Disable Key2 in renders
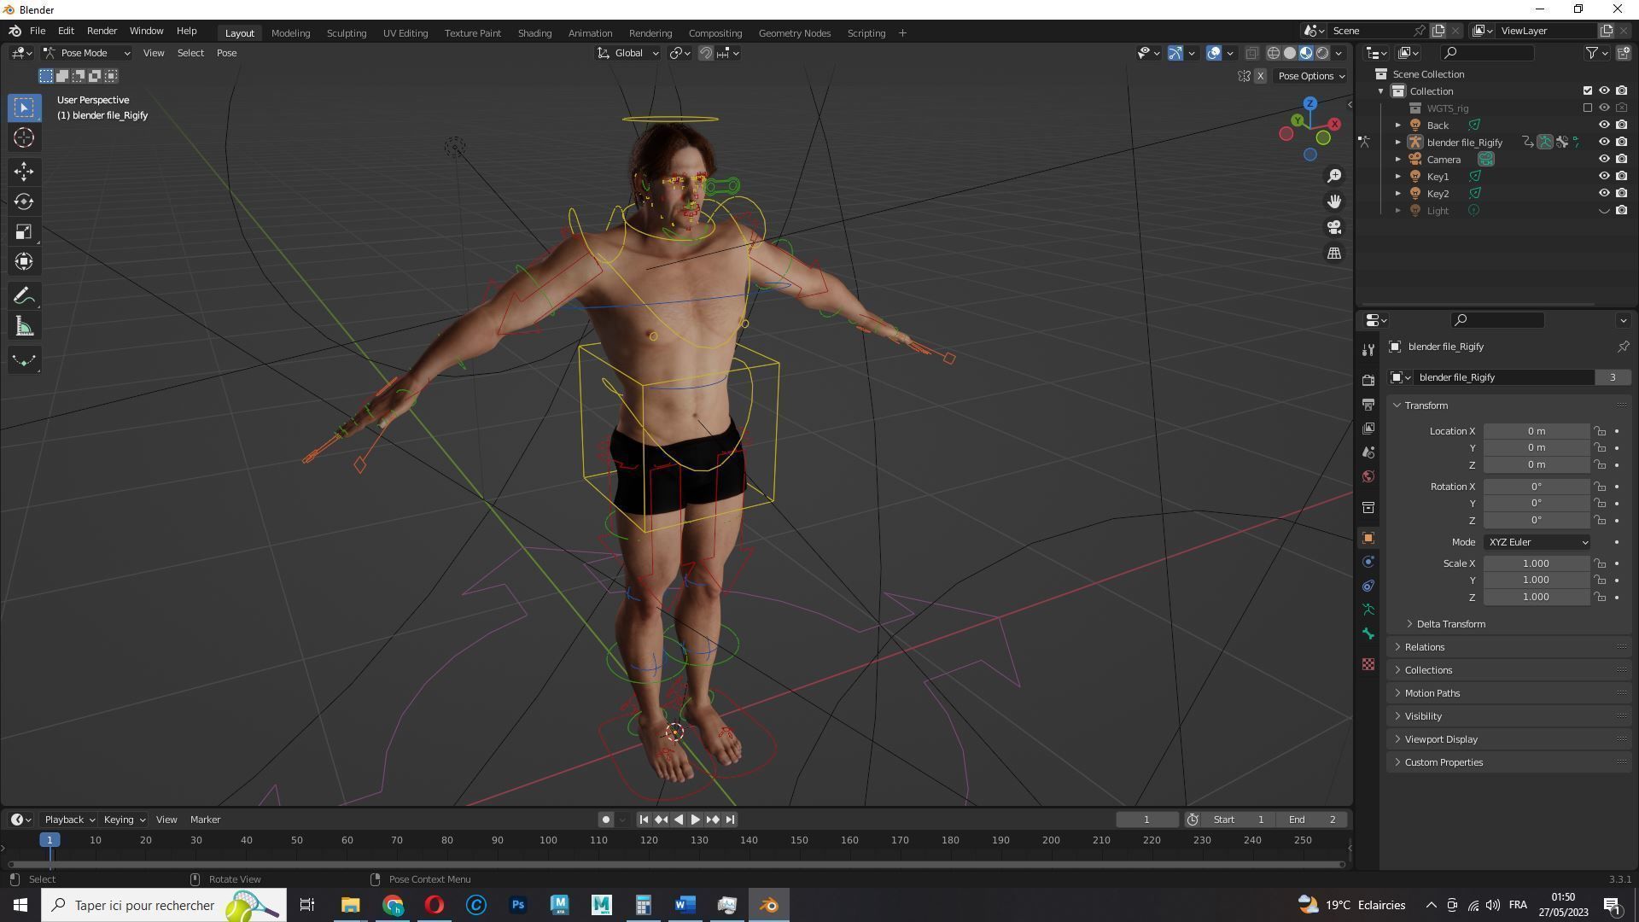 click(1621, 194)
